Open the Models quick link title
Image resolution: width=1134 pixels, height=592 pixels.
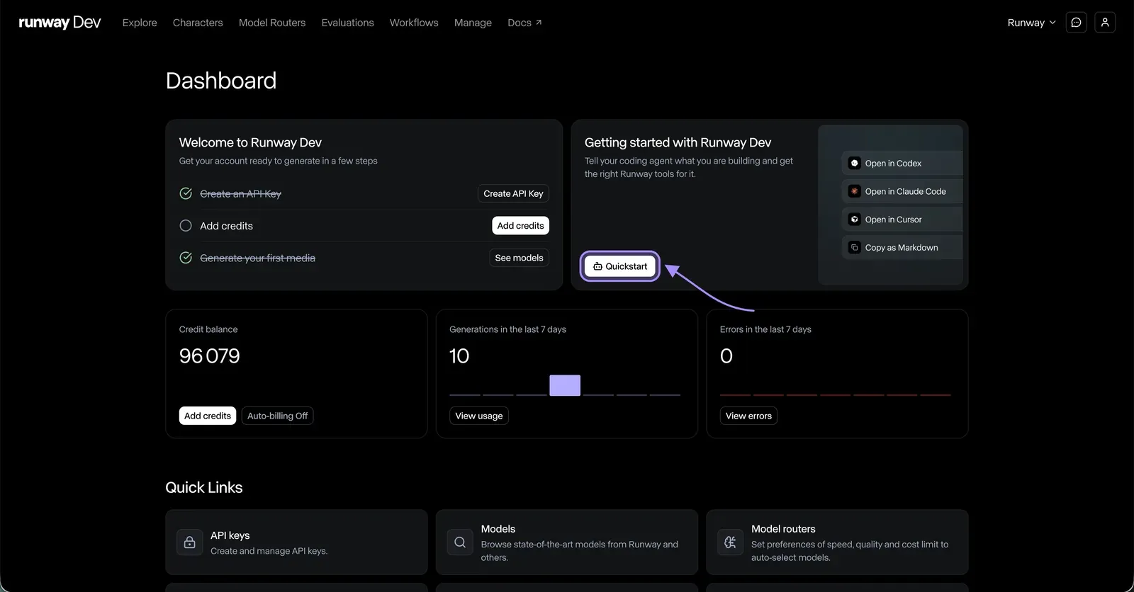pos(498,529)
